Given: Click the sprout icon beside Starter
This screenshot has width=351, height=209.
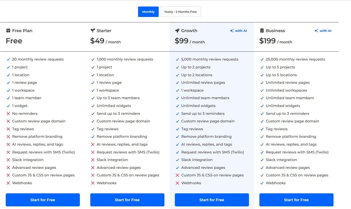Looking at the screenshot, I should [x=93, y=31].
